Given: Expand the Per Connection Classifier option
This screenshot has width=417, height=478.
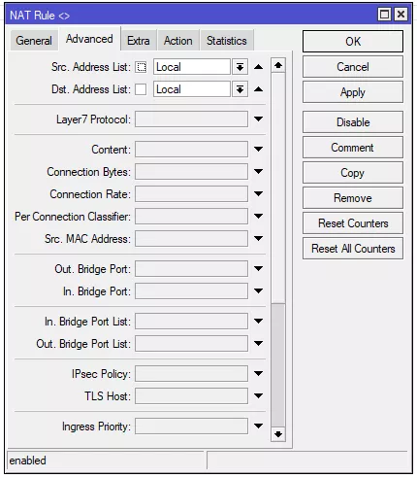Looking at the screenshot, I should coord(258,217).
